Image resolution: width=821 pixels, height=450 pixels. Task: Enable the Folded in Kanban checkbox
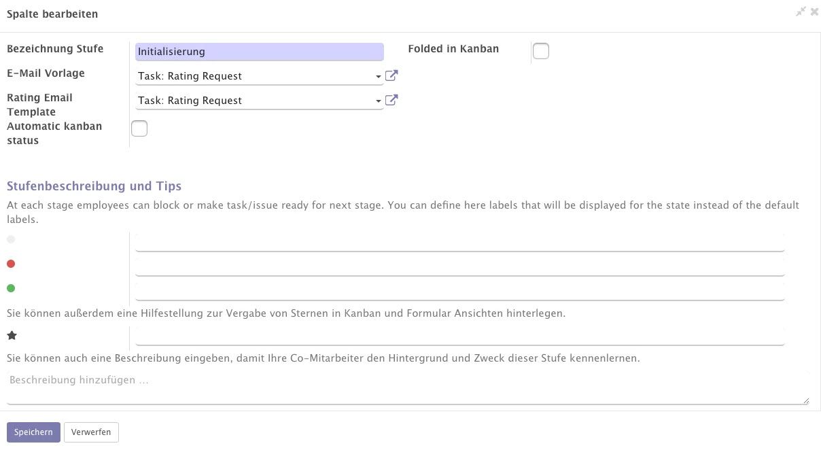coord(541,50)
